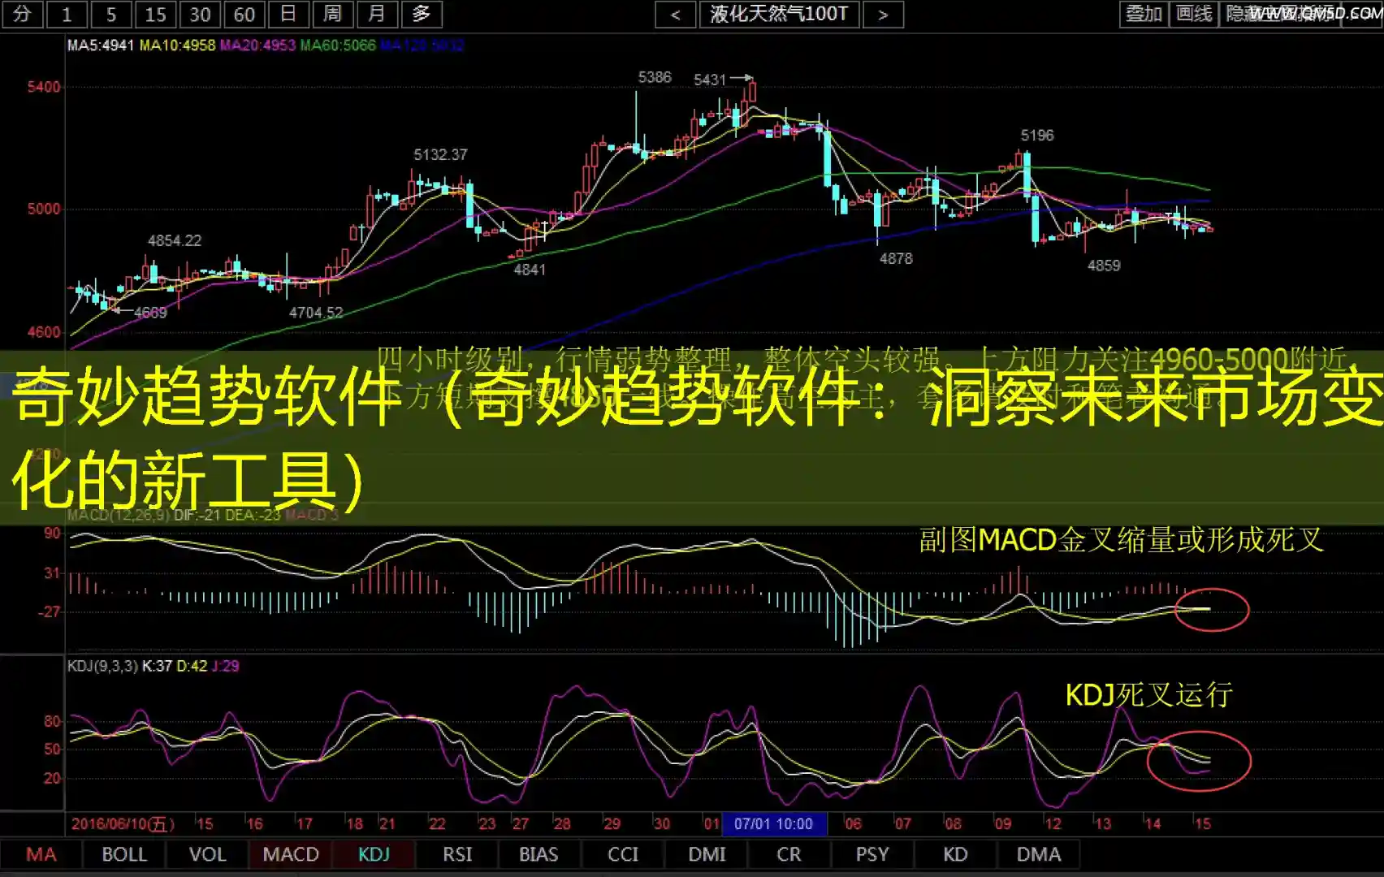Viewport: 1384px width, 877px height.
Task: Click the 5386 price label
Action: [x=655, y=77]
